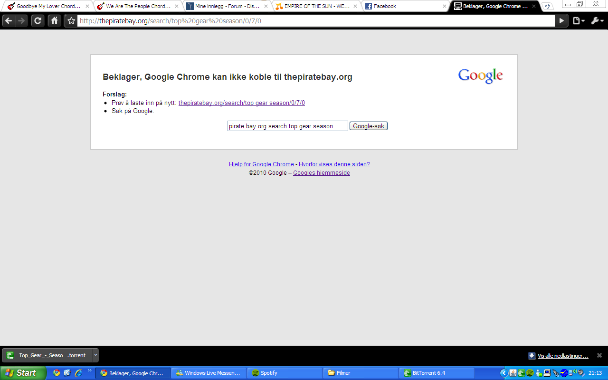Close the EMPIRE OF THE SUN tab
This screenshot has height=380, width=608.
tap(355, 6)
